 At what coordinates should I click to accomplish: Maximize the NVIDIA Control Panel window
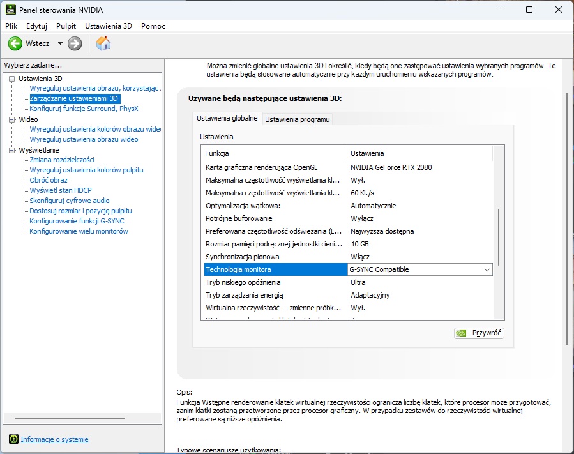click(x=529, y=10)
